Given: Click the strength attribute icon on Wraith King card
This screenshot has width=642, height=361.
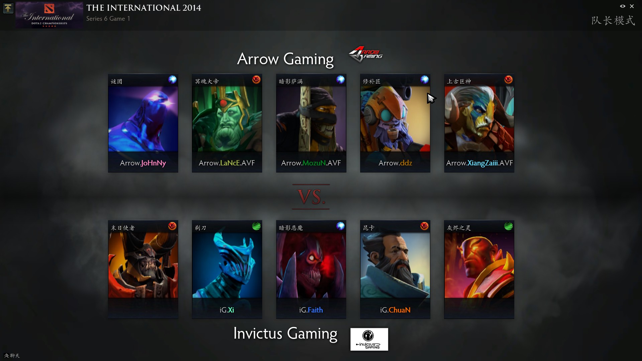Looking at the screenshot, I should pyautogui.click(x=256, y=80).
